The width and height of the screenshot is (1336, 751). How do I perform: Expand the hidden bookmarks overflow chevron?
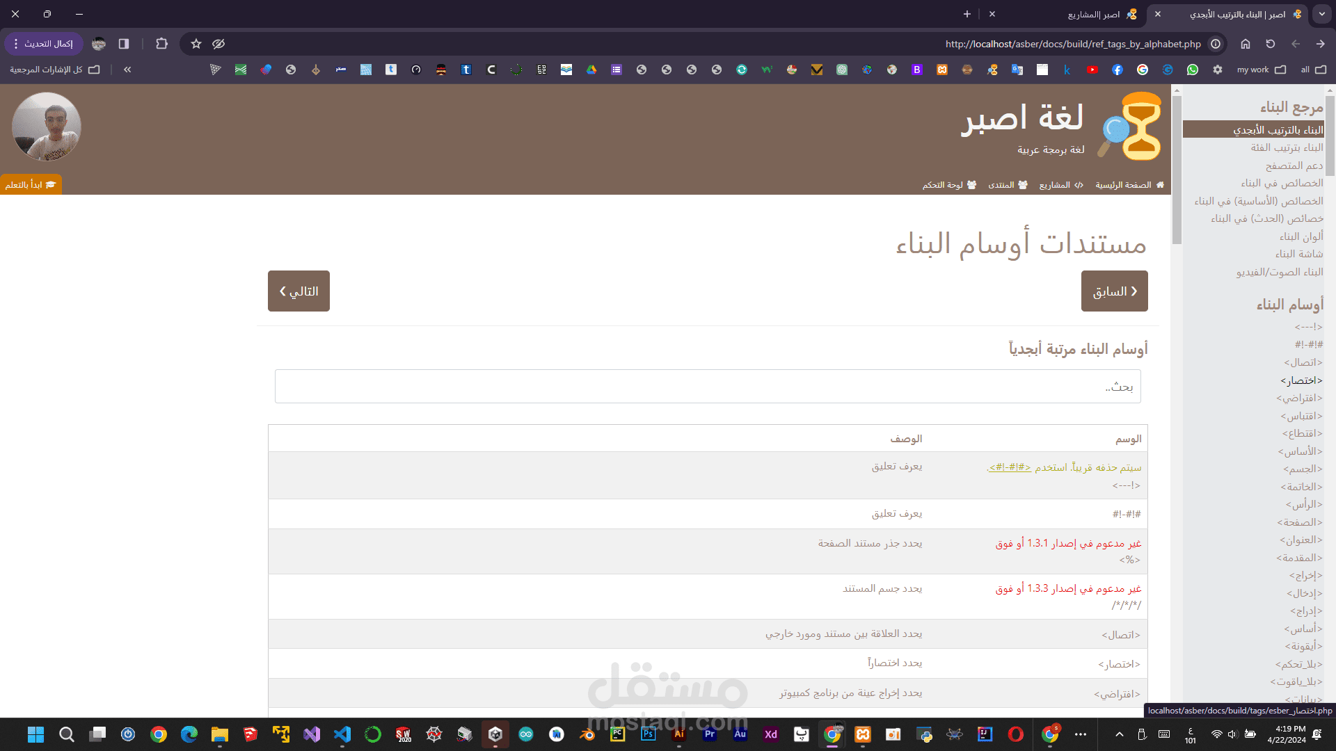pos(127,70)
